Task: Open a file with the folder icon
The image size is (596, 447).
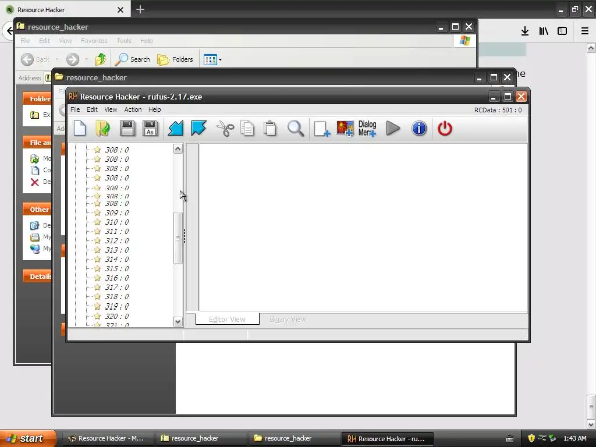Action: click(x=102, y=128)
